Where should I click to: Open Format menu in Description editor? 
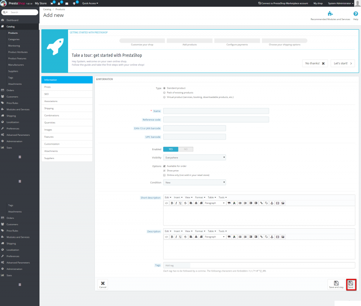click(200, 231)
